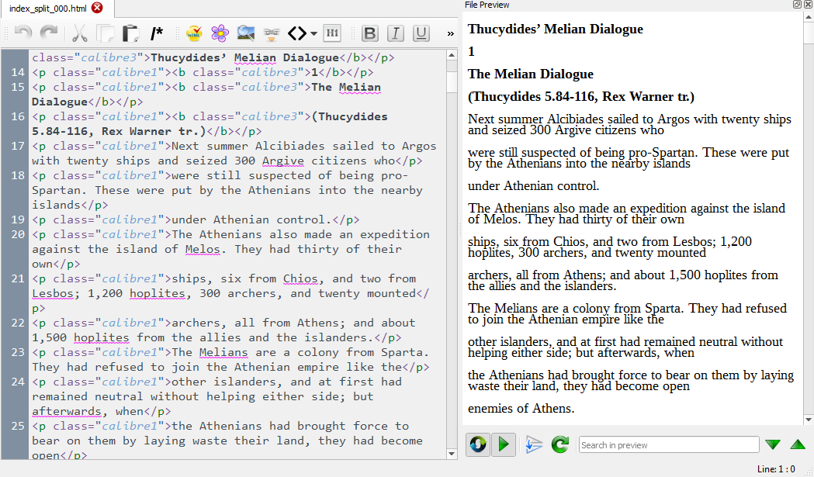The image size is (814, 477).
Task: Find next match with green down arrow
Action: click(x=772, y=444)
